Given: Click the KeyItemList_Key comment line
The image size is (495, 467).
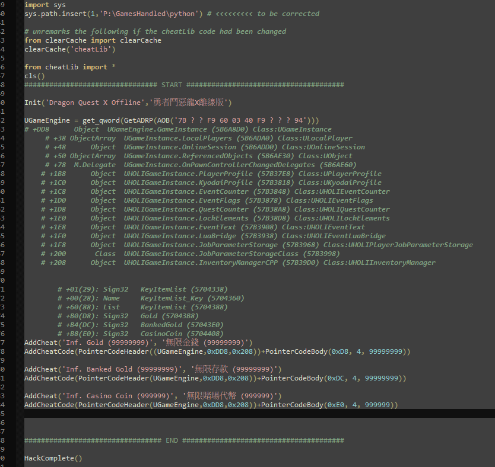Looking at the screenshot, I should click(151, 298).
